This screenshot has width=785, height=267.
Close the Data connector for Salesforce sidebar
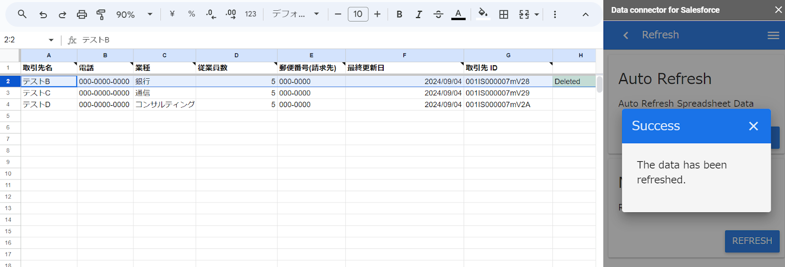pyautogui.click(x=778, y=10)
